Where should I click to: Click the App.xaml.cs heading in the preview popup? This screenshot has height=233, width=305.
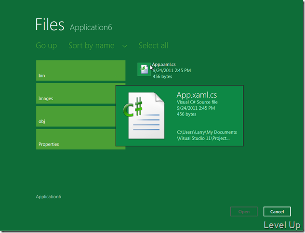(x=197, y=95)
